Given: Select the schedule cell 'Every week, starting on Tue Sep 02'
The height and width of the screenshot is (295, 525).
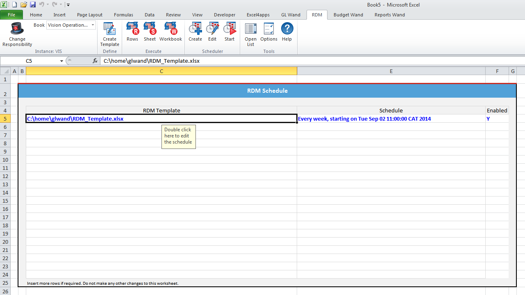Looking at the screenshot, I should [391, 119].
